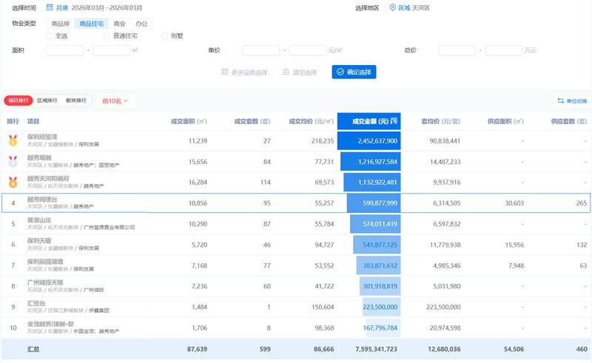The height and width of the screenshot is (363, 592).
Task: Sort by 成交均价 column header
Action: 311,121
